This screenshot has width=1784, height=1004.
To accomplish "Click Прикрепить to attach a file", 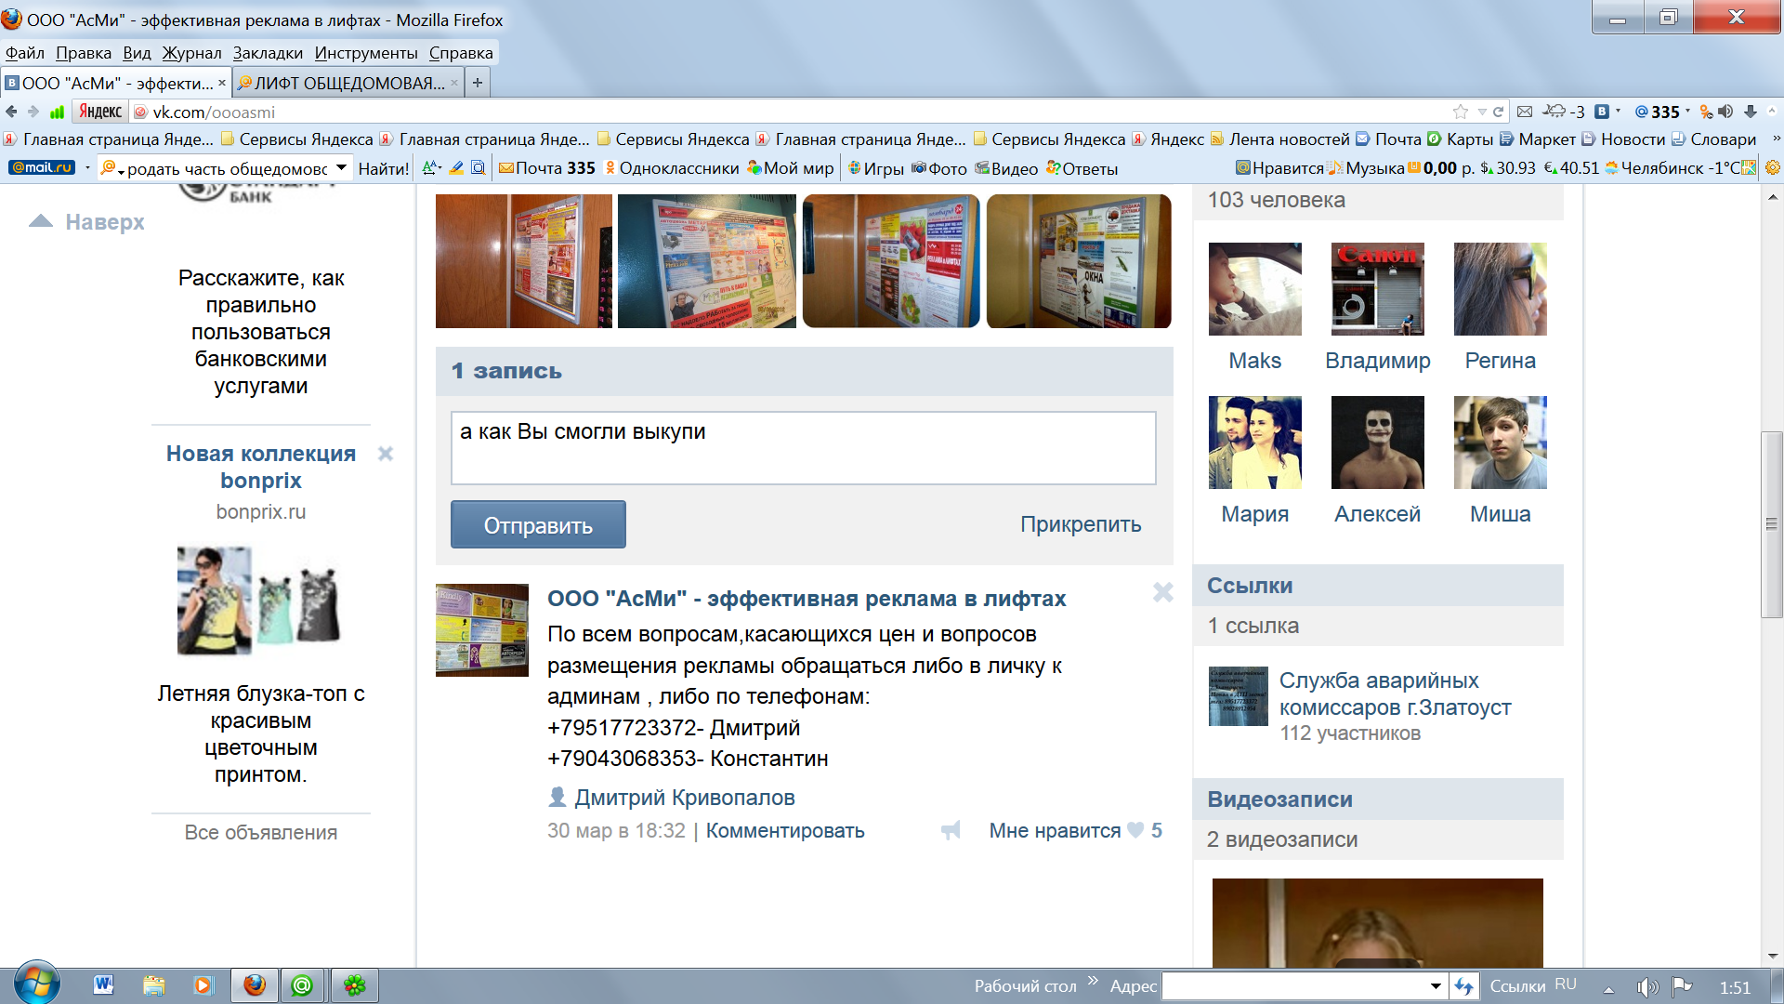I will coord(1081,524).
